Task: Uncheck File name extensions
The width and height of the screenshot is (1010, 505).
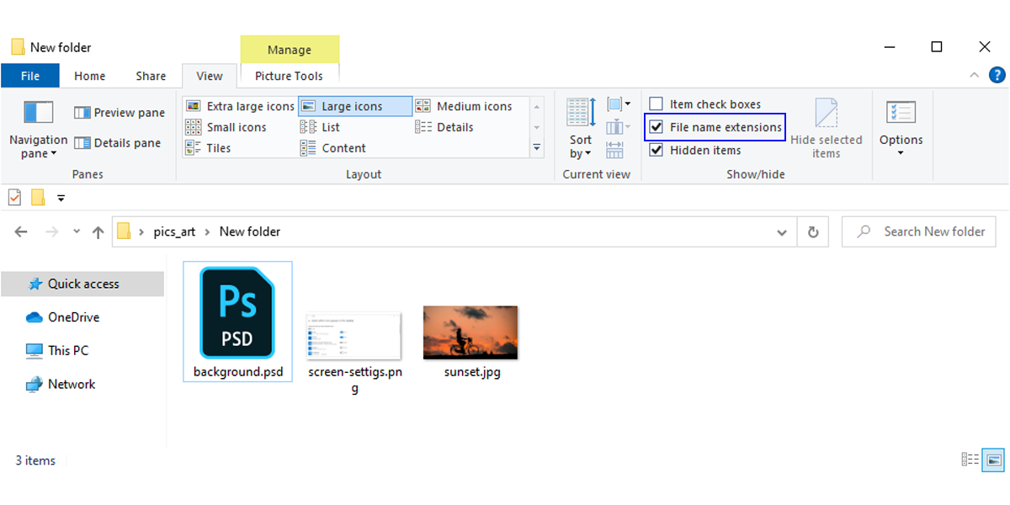Action: pos(715,127)
